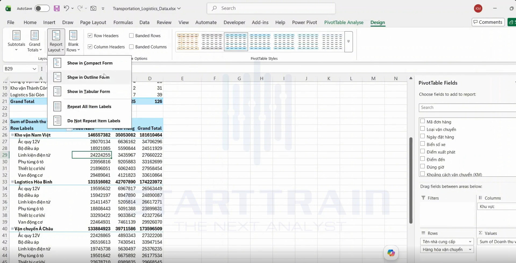Open the Power Pivot tab
The height and width of the screenshot is (263, 516).
(304, 22)
